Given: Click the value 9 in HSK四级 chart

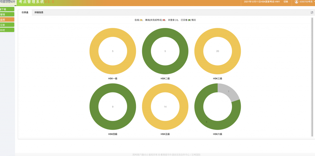Looking at the screenshot, I should (113, 107).
